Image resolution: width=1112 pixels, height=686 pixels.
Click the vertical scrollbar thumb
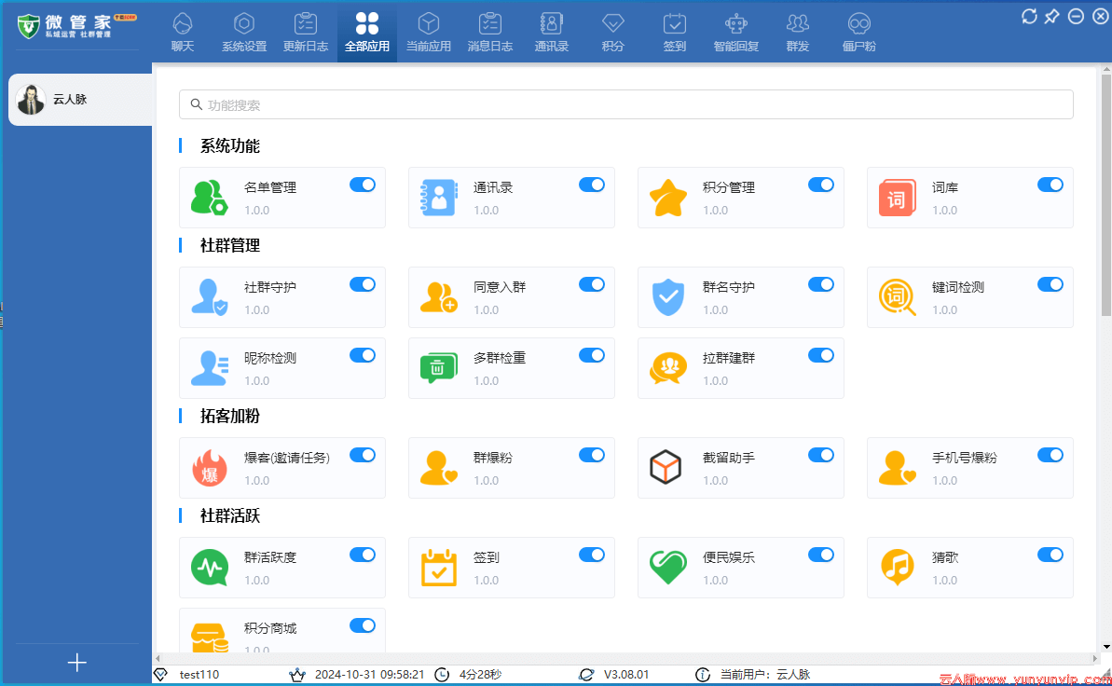click(x=1105, y=195)
